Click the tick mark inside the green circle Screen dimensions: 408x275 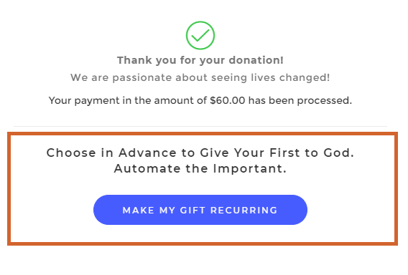[x=200, y=35]
